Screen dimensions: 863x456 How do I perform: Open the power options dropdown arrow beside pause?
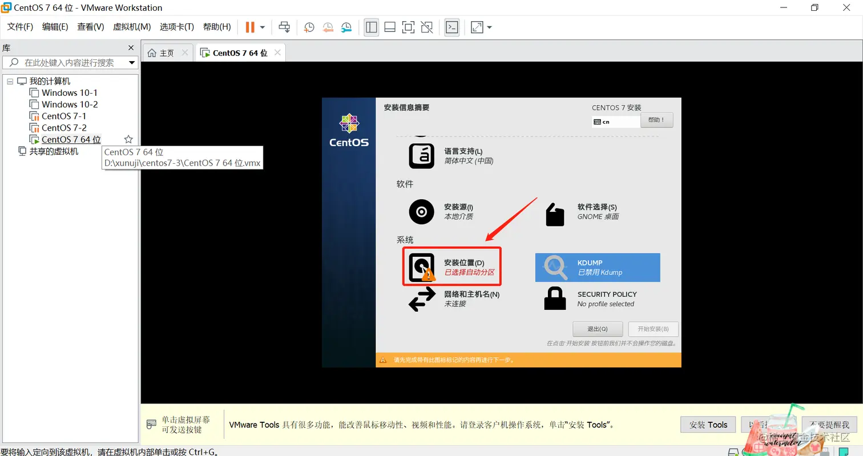[263, 27]
